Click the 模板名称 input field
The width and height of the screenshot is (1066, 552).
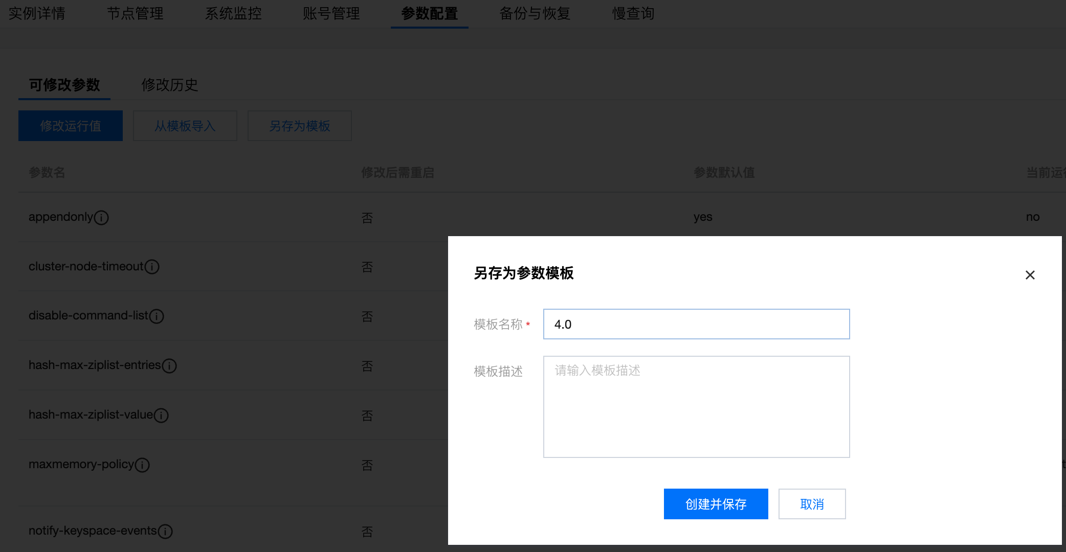(x=696, y=324)
